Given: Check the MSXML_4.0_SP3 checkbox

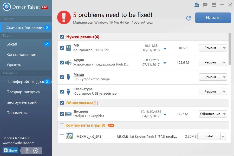Looking at the screenshot, I should click(62, 136).
